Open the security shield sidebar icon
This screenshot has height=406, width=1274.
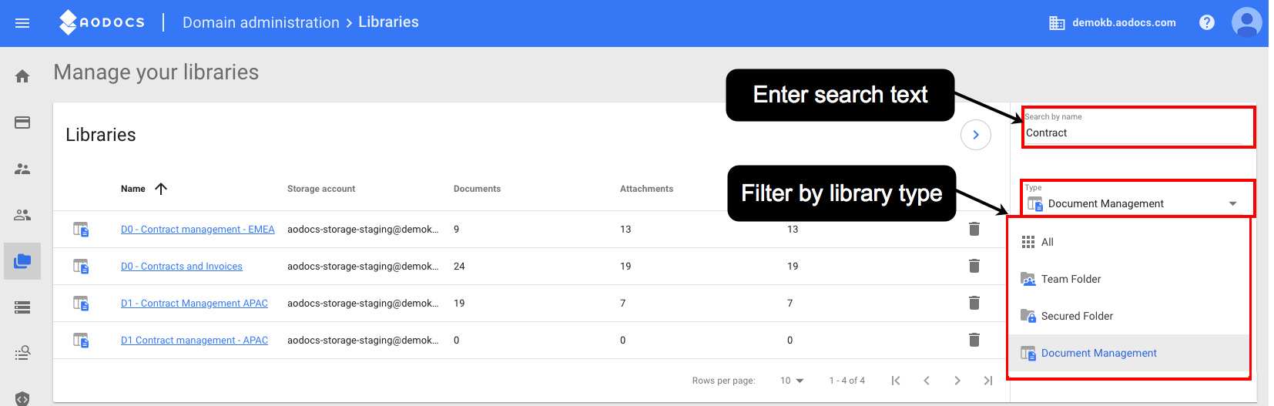click(22, 398)
